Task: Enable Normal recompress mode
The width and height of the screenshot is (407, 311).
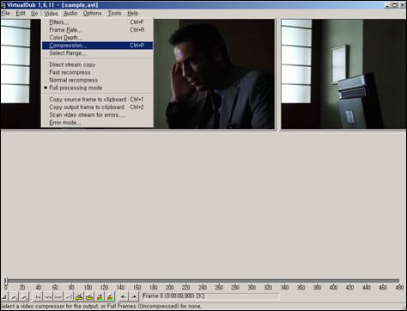Action: tap(97, 80)
